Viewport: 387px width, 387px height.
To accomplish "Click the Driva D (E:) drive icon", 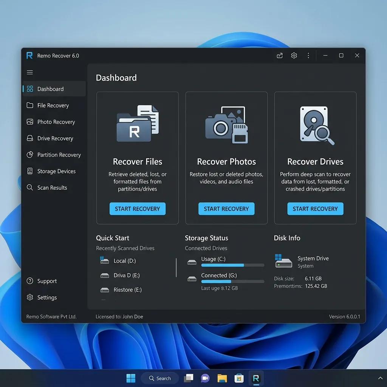I will click(x=105, y=276).
